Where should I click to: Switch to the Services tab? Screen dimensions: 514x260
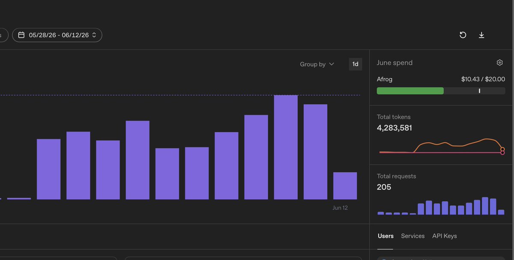click(x=413, y=236)
